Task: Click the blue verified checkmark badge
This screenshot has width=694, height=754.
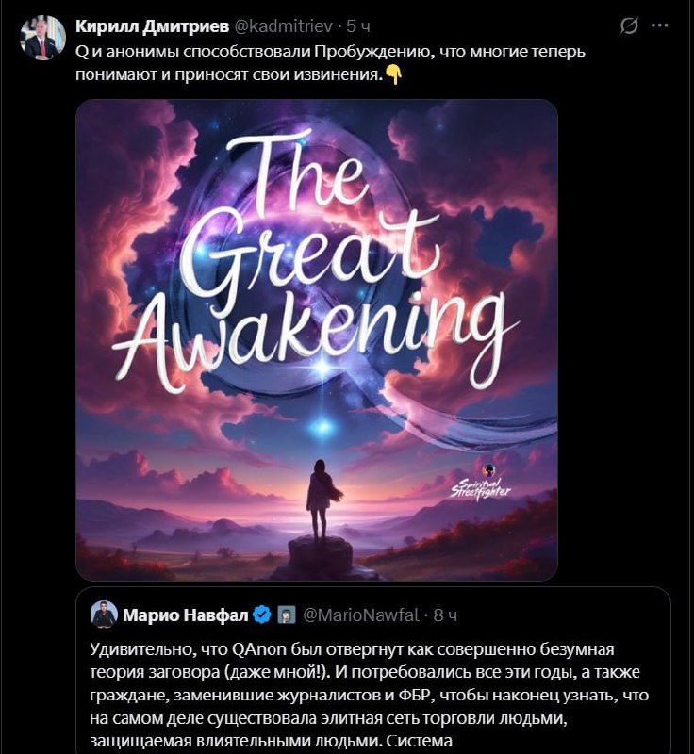Action: [262, 615]
